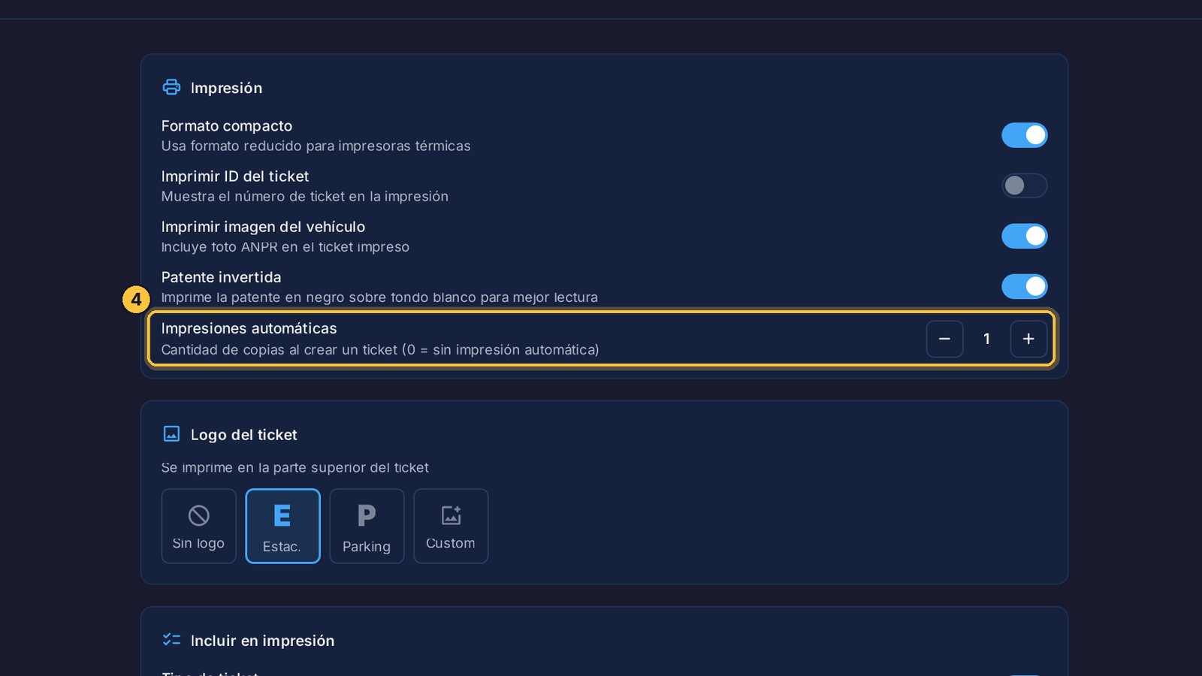Decrease Impresiones automáticas with the minus button
Screen dimensions: 1202x676
tap(944, 339)
